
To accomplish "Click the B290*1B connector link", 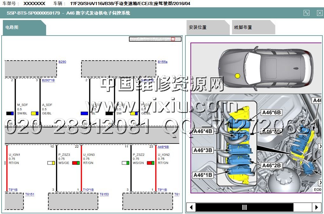I will (x=48, y=80).
